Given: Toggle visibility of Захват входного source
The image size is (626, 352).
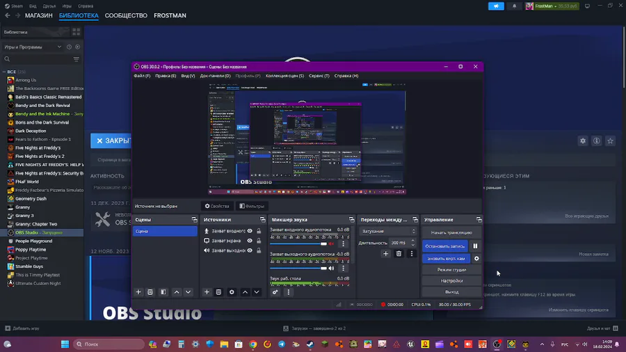Looking at the screenshot, I should 250,231.
